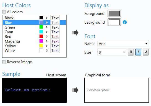Click the Graphical form sample preview
The height and width of the screenshot is (106, 151).
[116, 90]
